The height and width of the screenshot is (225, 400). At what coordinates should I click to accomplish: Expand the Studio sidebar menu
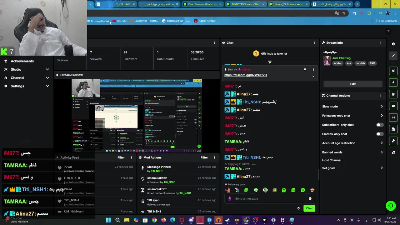coord(47,69)
